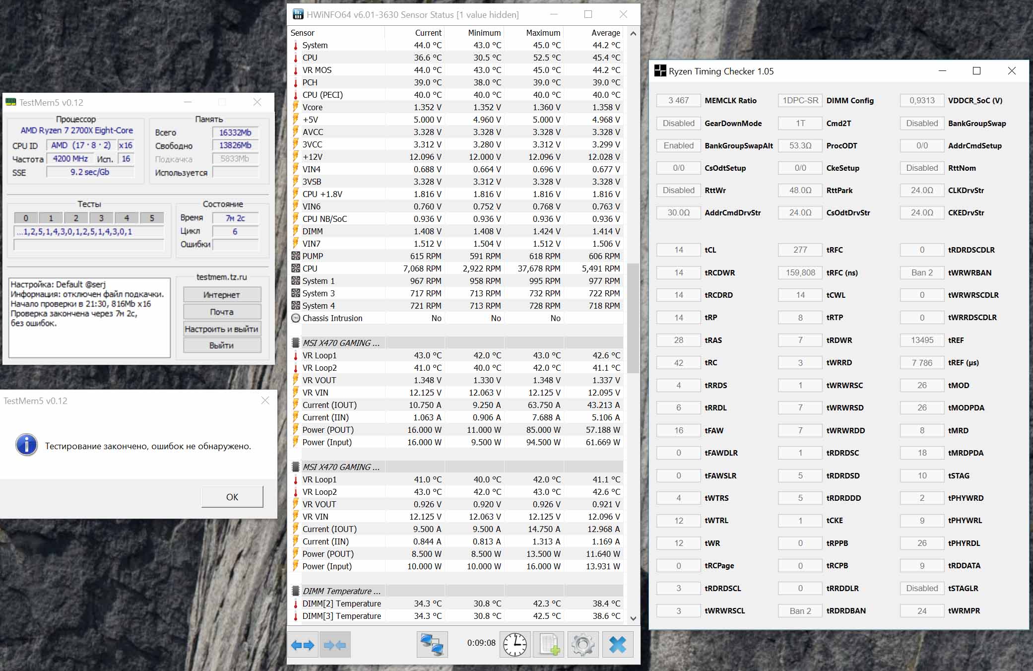Click the tCL value field showing 14
Image resolution: width=1033 pixels, height=671 pixels.
(678, 250)
